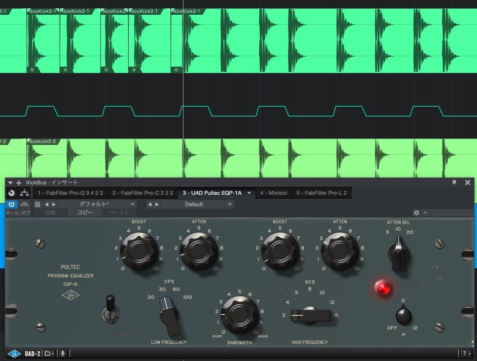This screenshot has height=361, width=477.
Task: Click the ペースト paste button
Action: [119, 213]
